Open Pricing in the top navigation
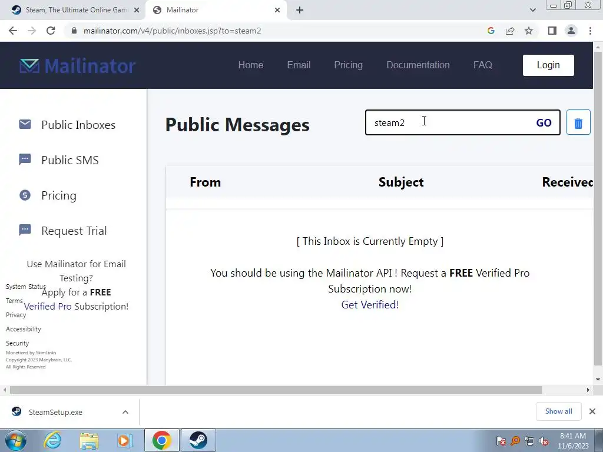603x452 pixels. pyautogui.click(x=349, y=65)
